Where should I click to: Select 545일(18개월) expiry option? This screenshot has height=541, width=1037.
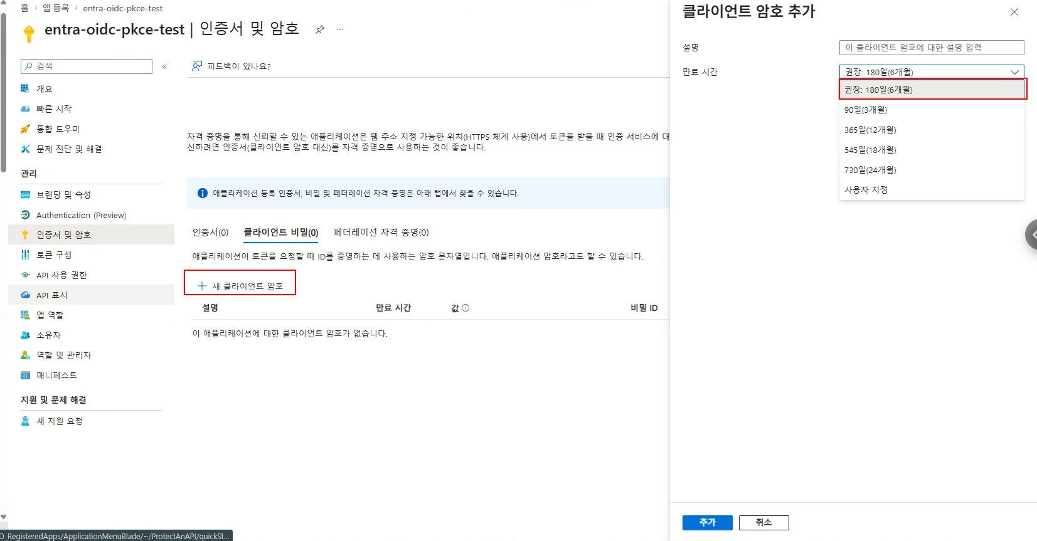[x=932, y=150]
